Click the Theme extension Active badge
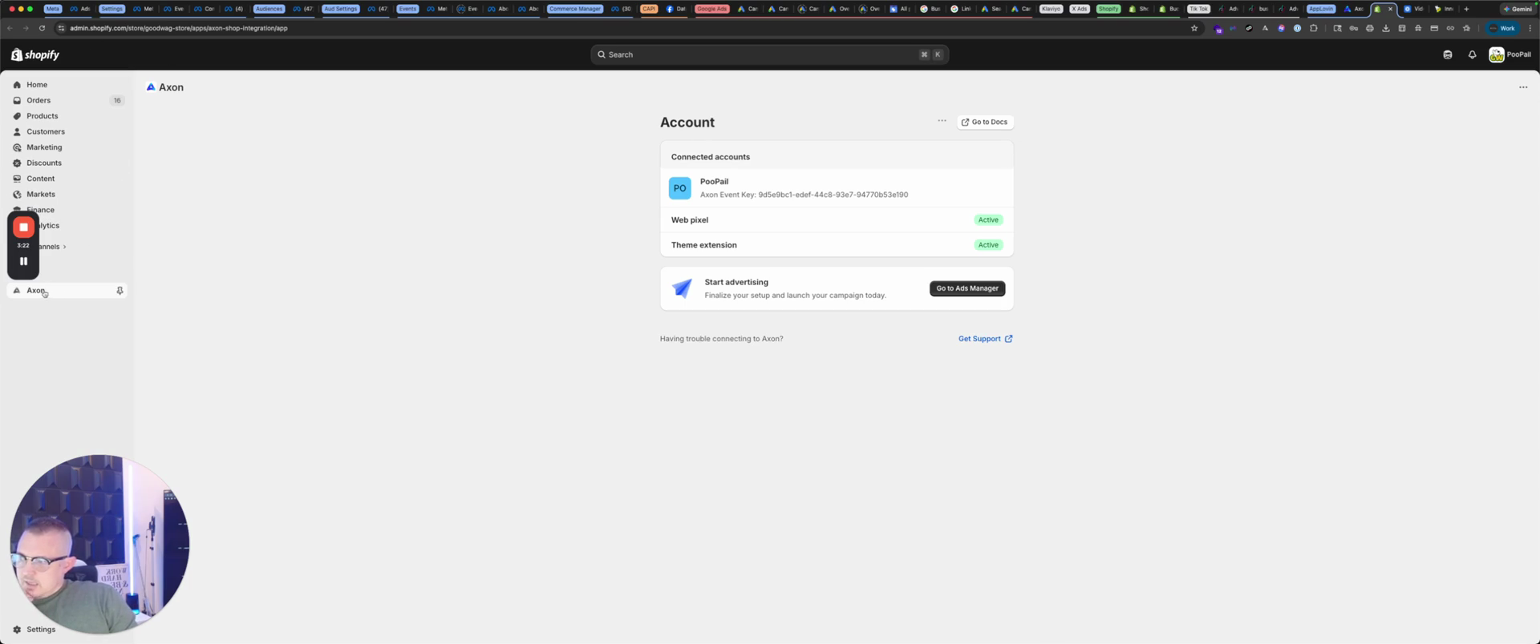The image size is (1540, 644). click(x=988, y=245)
